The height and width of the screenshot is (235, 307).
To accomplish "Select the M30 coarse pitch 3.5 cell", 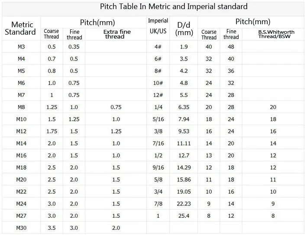I will click(52, 228).
